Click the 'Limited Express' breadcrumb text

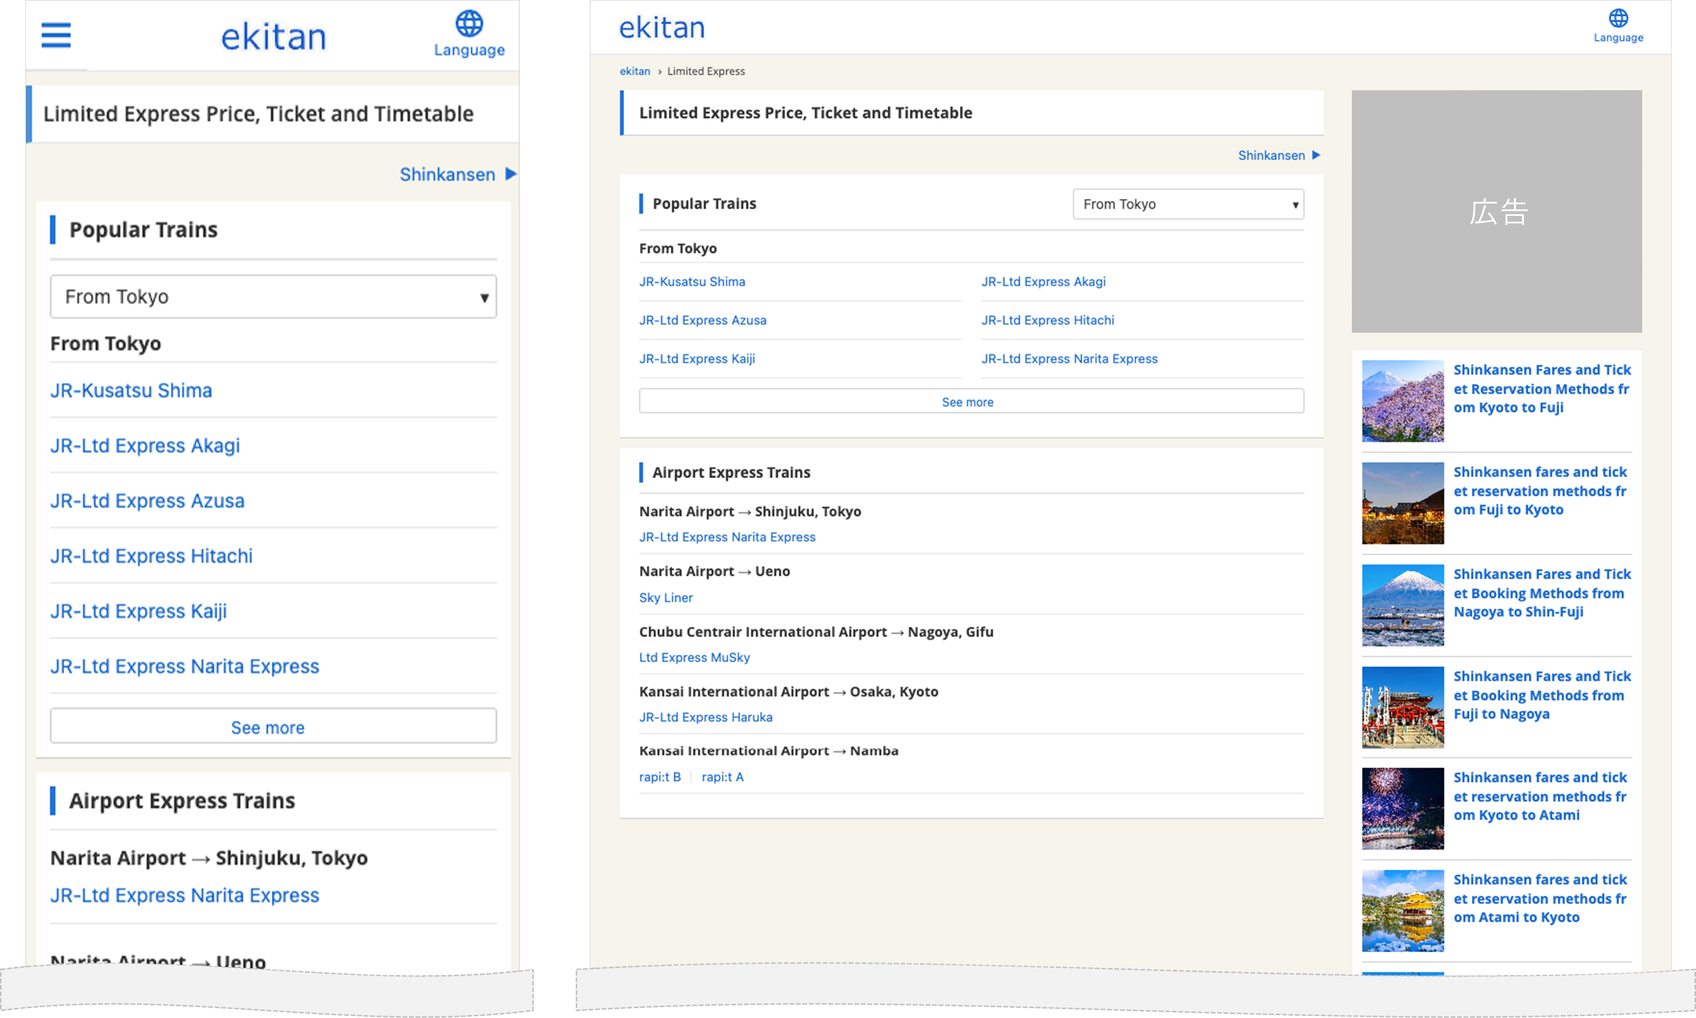705,71
